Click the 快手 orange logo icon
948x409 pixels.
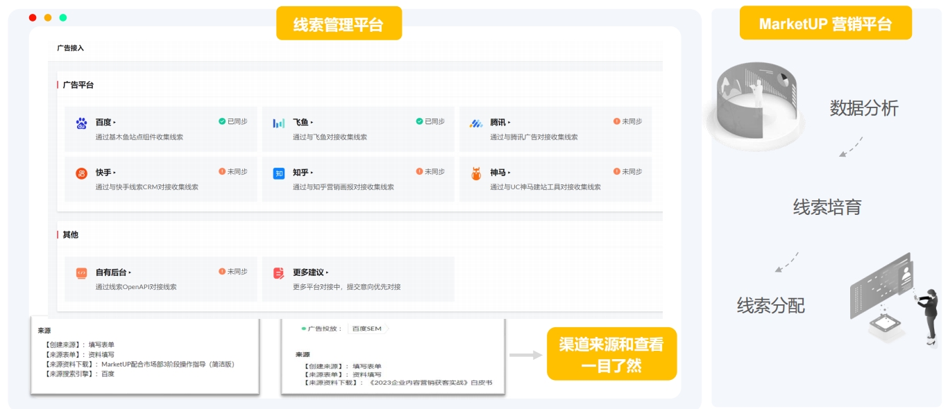pos(81,173)
